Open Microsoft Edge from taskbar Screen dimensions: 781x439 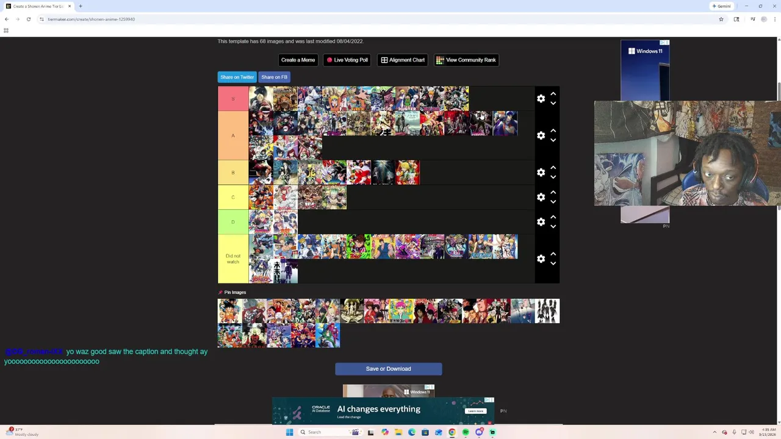pyautogui.click(x=412, y=432)
